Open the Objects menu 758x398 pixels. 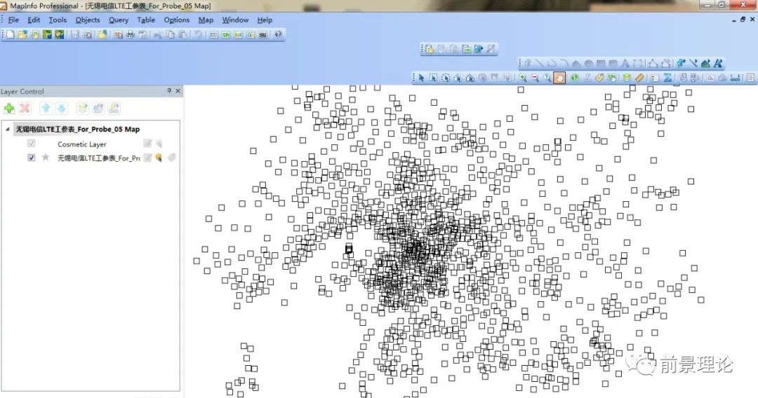[88, 20]
